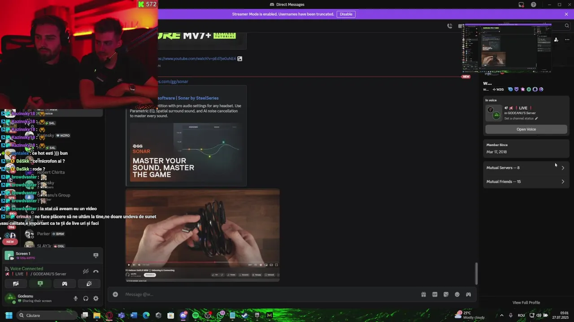Open Spotify from the taskbar
The height and width of the screenshot is (322, 574).
pos(196,315)
